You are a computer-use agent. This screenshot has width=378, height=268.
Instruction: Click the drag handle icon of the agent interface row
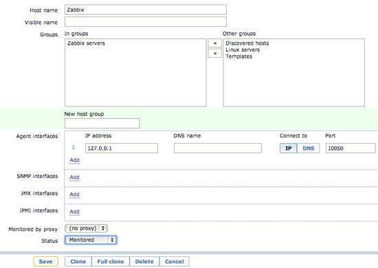pos(74,148)
